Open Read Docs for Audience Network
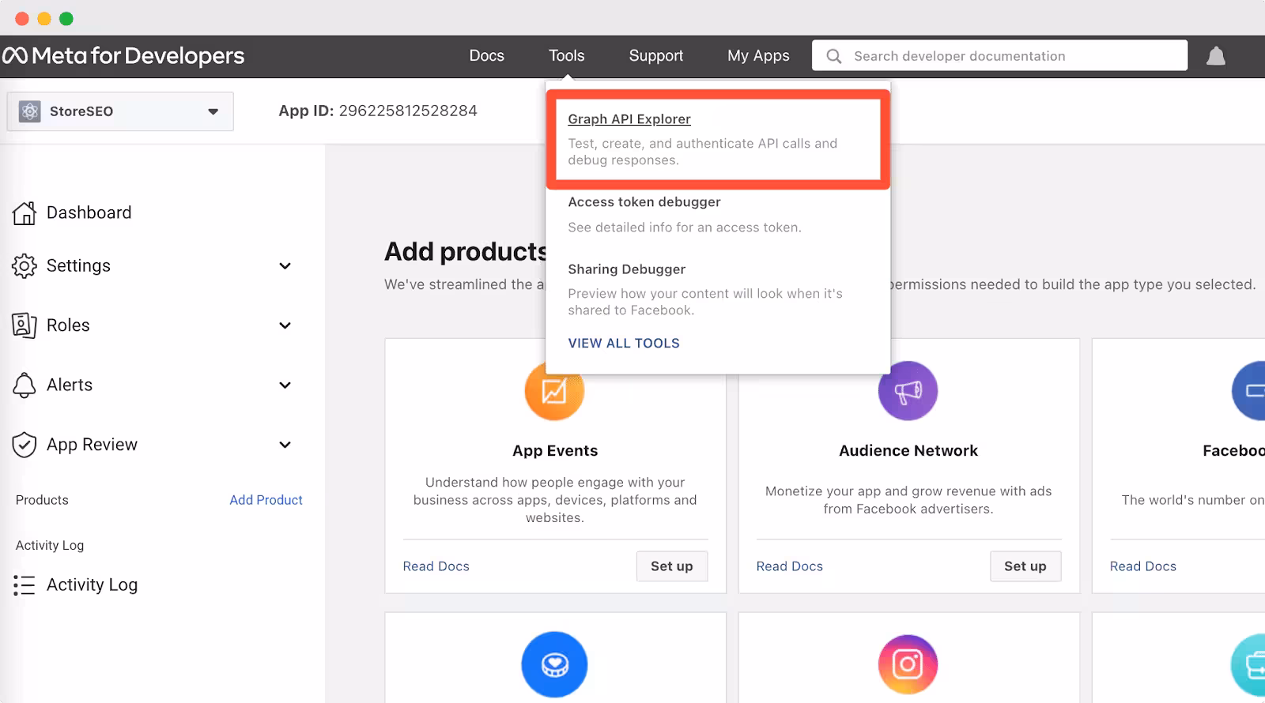Screen dimensions: 1265x703 click(790, 566)
